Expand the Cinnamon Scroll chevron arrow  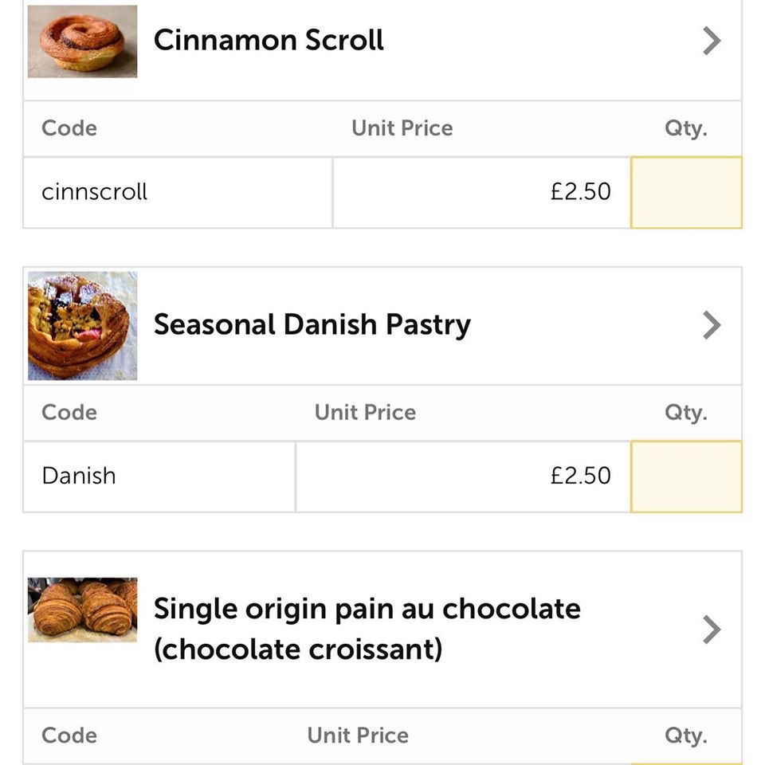pyautogui.click(x=711, y=41)
